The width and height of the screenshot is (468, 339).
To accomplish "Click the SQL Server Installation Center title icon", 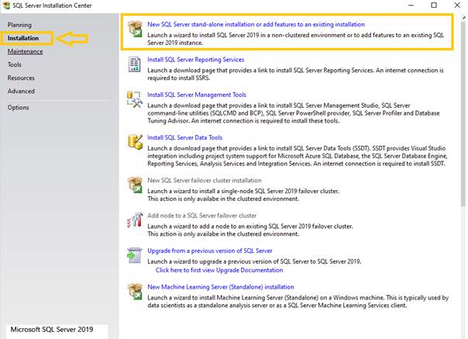I will click(x=7, y=5).
